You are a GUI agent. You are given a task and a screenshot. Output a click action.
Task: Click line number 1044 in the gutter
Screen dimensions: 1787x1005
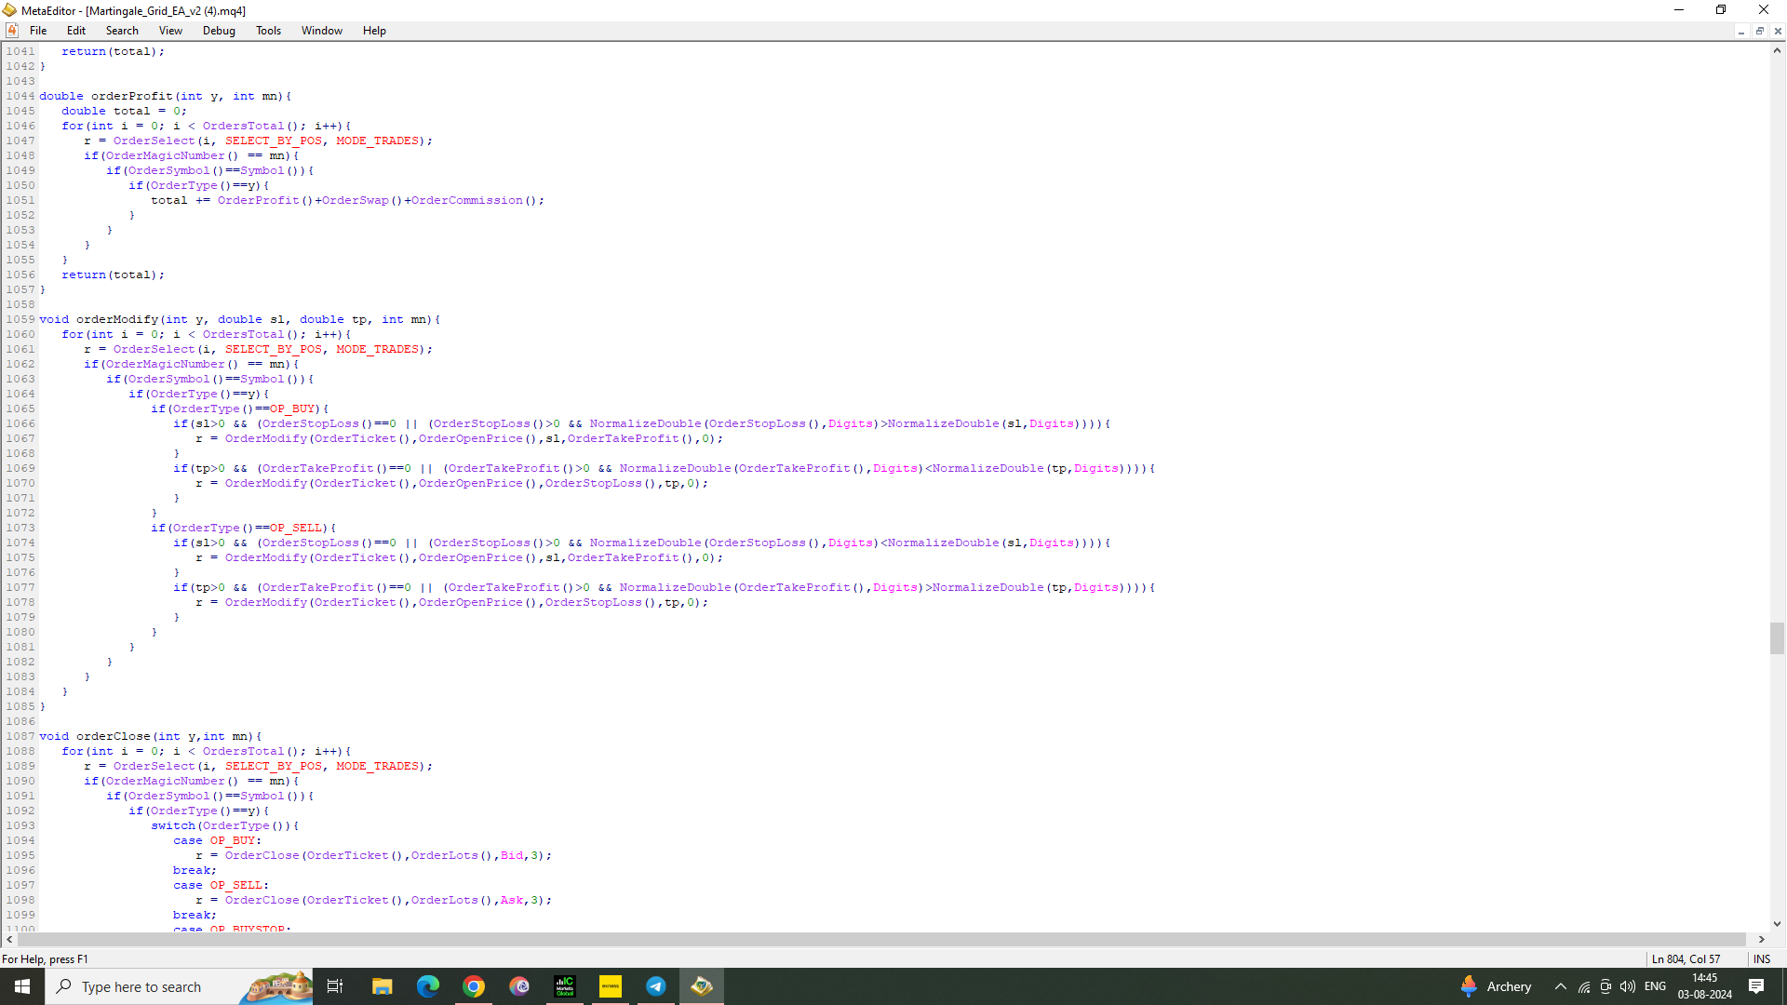click(20, 96)
